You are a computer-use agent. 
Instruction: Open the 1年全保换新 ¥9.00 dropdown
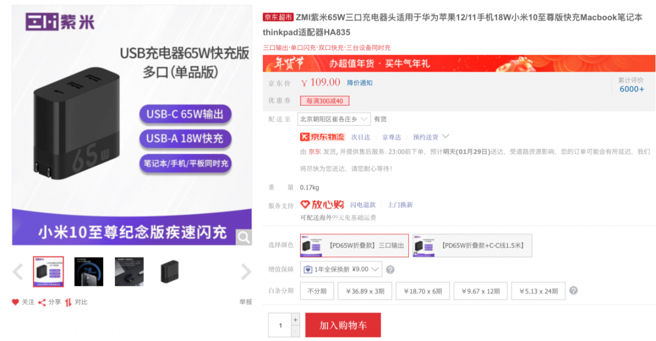(341, 269)
